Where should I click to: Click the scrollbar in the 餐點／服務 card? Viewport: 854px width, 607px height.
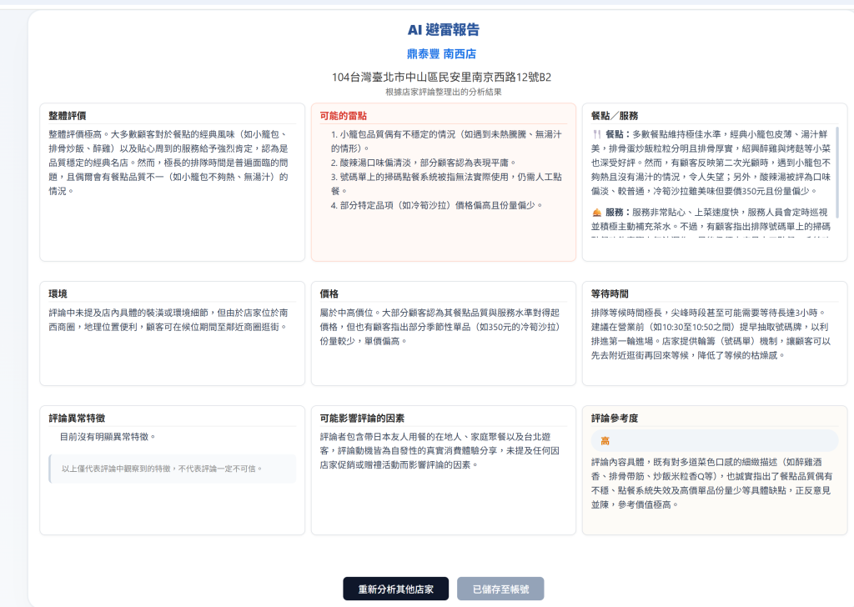click(837, 173)
